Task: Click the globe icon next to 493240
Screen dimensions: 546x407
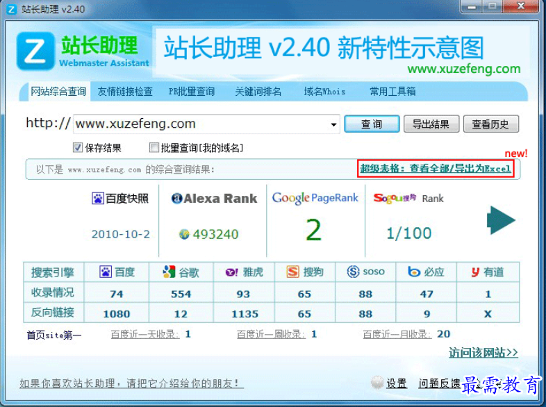Action: tap(184, 234)
